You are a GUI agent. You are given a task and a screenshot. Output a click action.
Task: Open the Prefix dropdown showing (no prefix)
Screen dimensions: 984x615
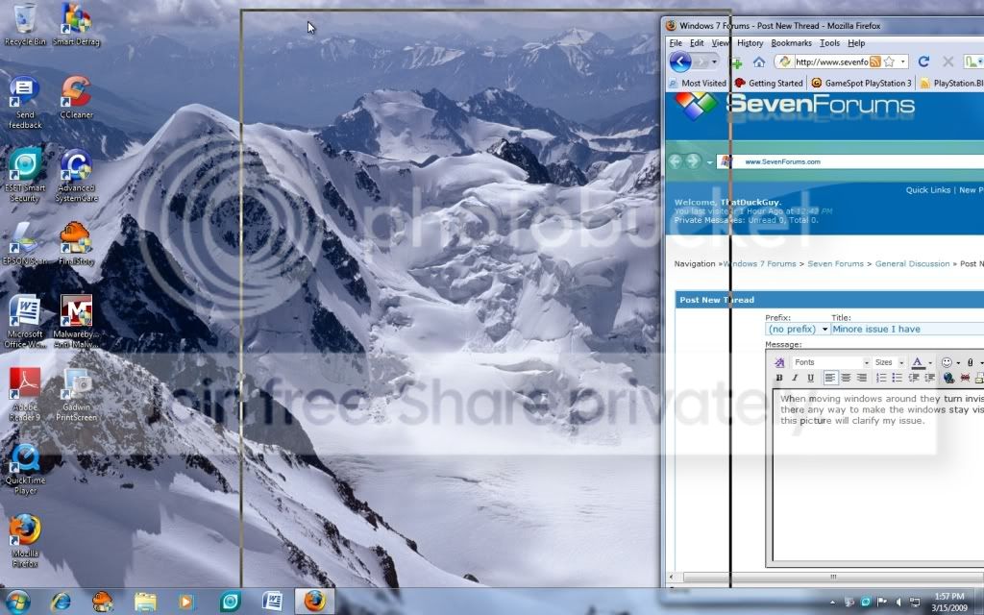tap(798, 329)
